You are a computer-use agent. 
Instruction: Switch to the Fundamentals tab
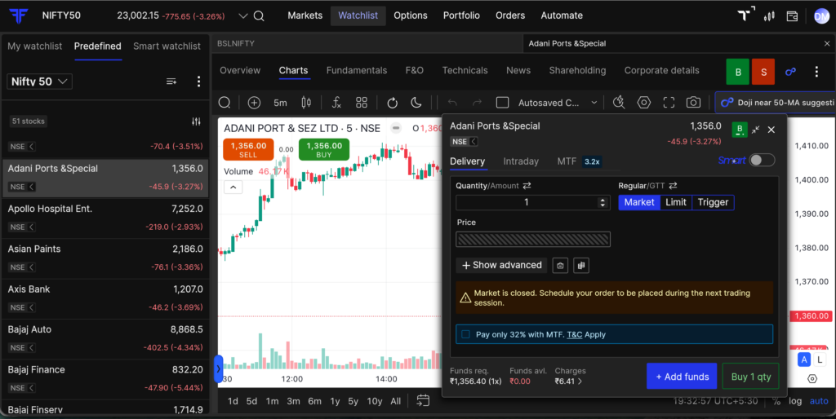click(x=357, y=70)
